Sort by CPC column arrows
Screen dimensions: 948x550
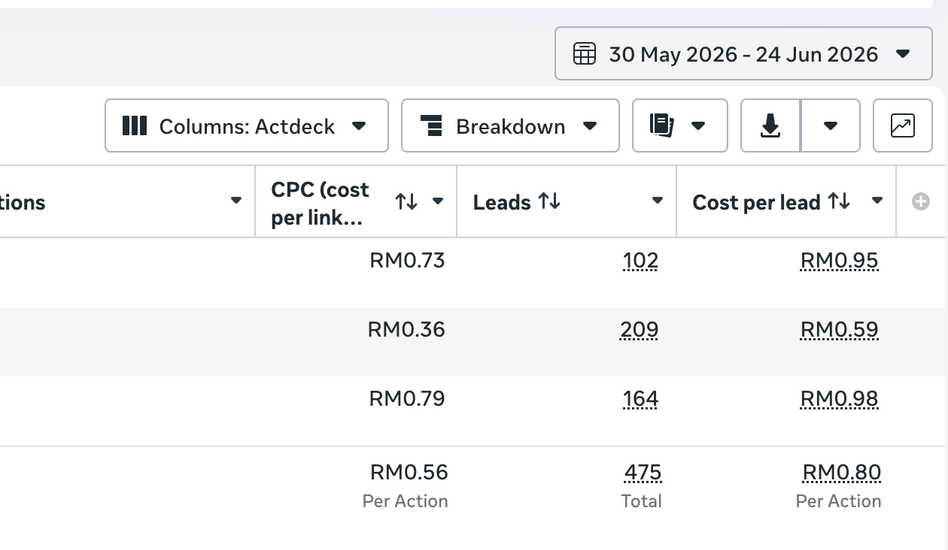[x=406, y=201]
